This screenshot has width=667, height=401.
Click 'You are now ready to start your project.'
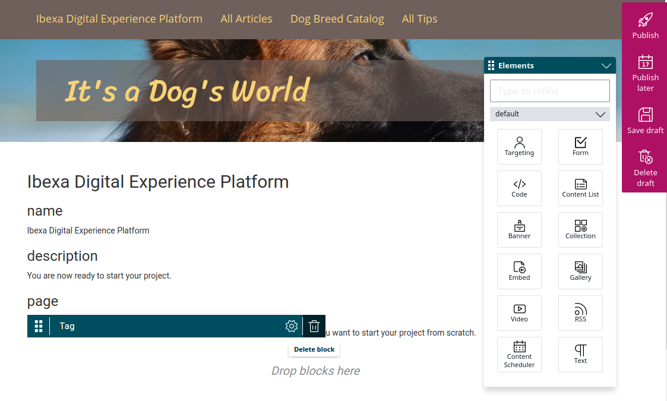99,276
